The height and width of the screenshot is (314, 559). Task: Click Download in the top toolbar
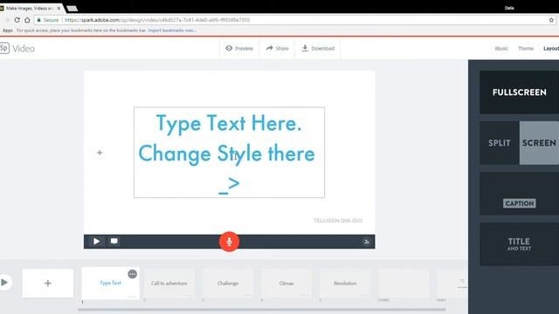coord(318,48)
